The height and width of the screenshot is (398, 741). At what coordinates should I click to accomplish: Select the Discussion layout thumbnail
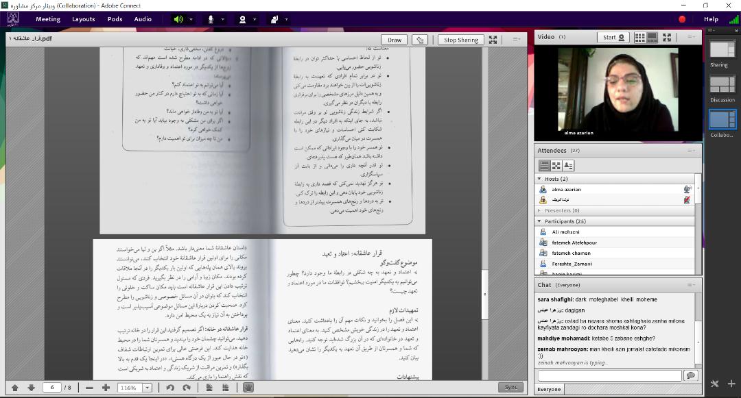click(722, 85)
